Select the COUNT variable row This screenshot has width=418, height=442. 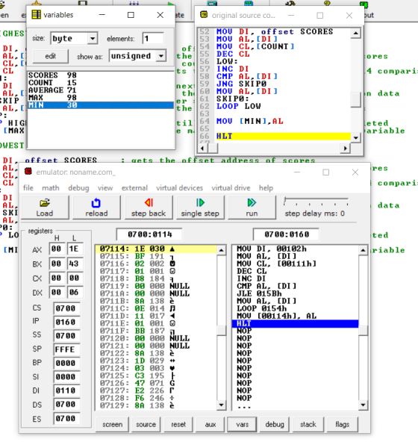(100, 83)
